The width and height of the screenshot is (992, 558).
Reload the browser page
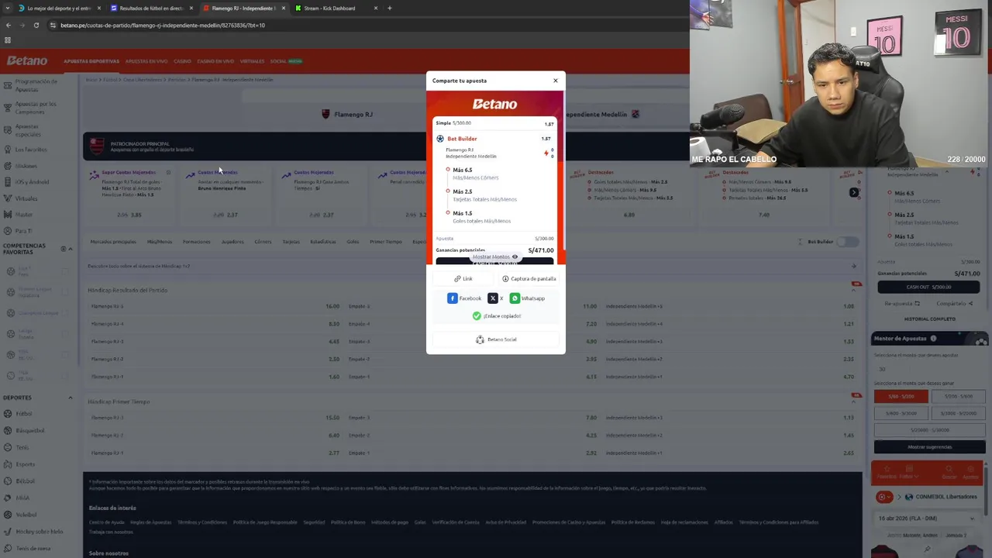click(x=36, y=26)
